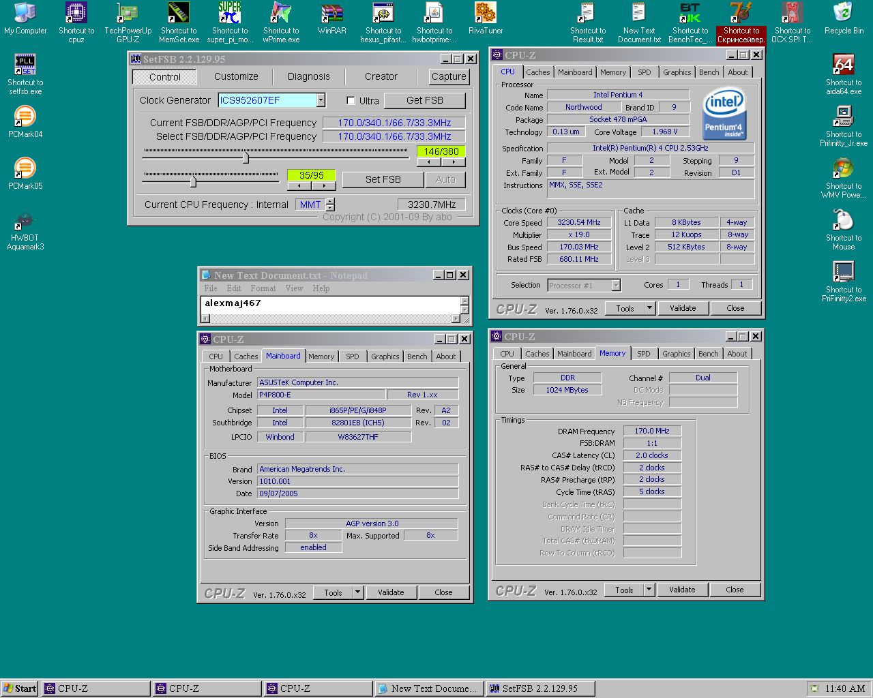Open PCMark04 desktop icon

25,122
